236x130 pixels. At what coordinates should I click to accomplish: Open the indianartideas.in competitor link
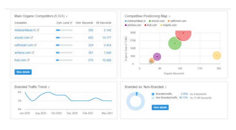tap(25, 30)
